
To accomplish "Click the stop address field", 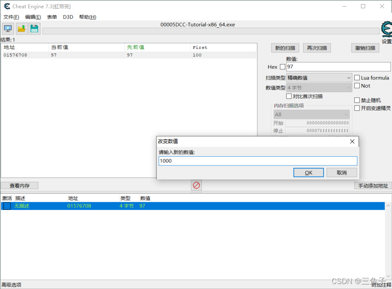I will (318, 131).
